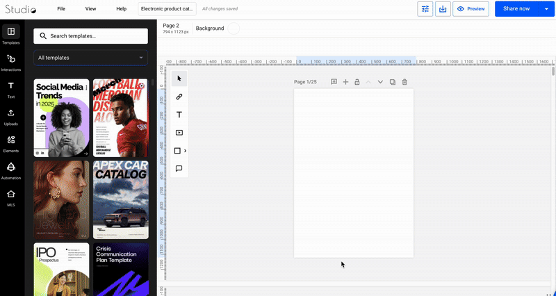Move page down with arrow

[380, 82]
